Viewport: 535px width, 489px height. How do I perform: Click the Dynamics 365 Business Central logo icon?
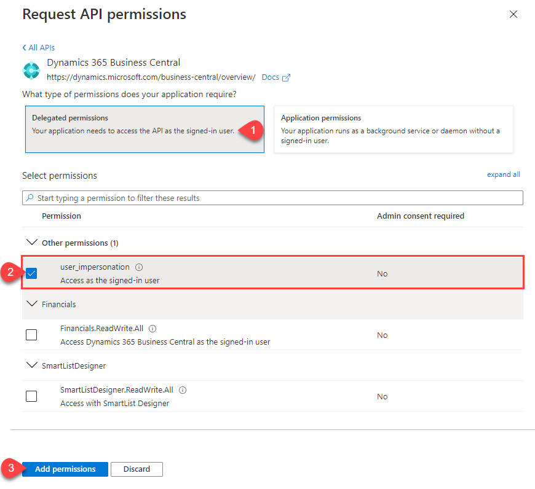click(x=31, y=71)
